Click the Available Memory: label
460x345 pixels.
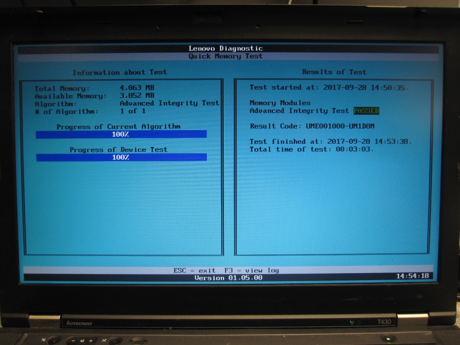(x=71, y=96)
